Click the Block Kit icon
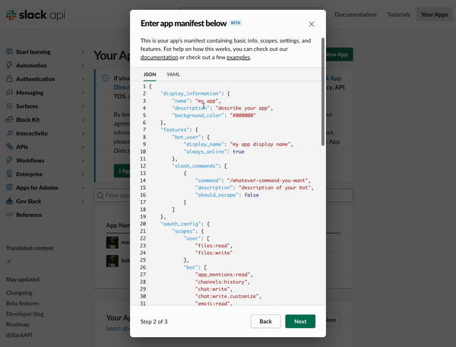The image size is (456, 347). click(9, 120)
